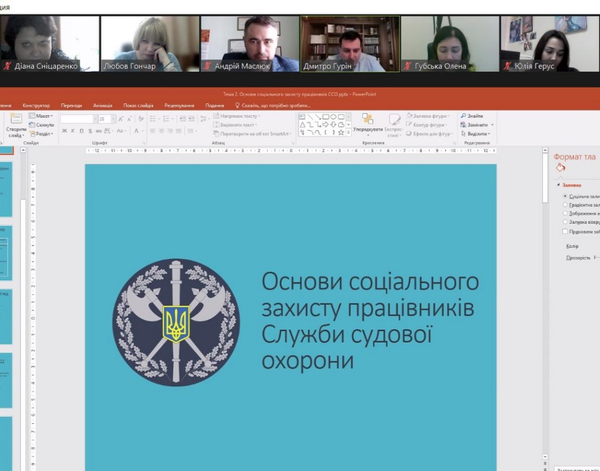This screenshot has height=471, width=600.
Task: Decrease font size with the small A icon
Action: click(129, 119)
